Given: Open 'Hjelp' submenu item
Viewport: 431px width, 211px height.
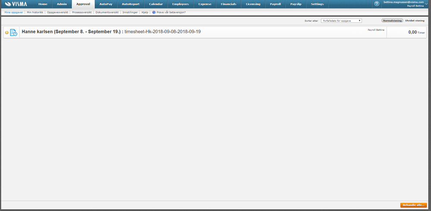Looking at the screenshot, I should coord(145,13).
